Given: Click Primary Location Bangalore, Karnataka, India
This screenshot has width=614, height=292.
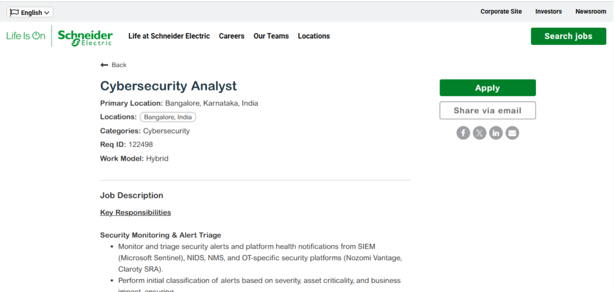Looking at the screenshot, I should pyautogui.click(x=179, y=103).
